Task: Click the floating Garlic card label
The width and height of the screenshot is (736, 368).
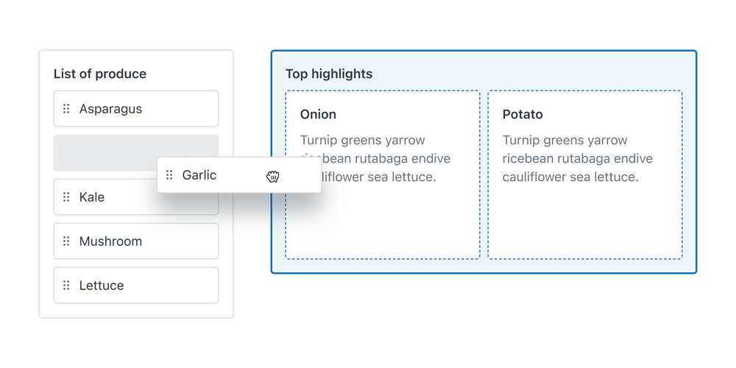Action: 199,175
